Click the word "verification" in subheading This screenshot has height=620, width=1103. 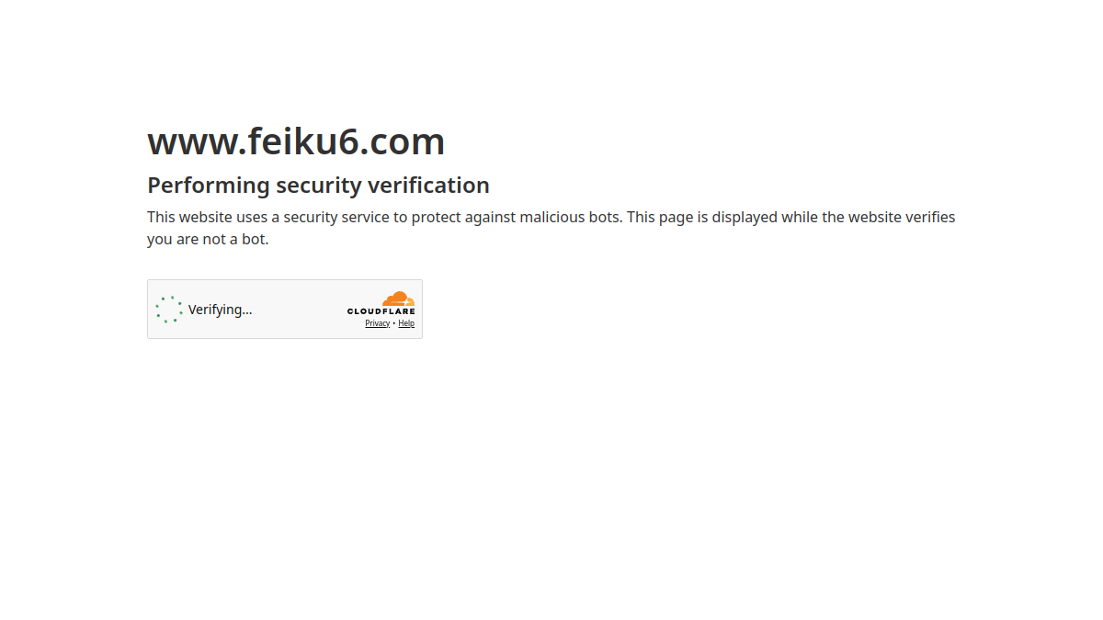pos(428,186)
